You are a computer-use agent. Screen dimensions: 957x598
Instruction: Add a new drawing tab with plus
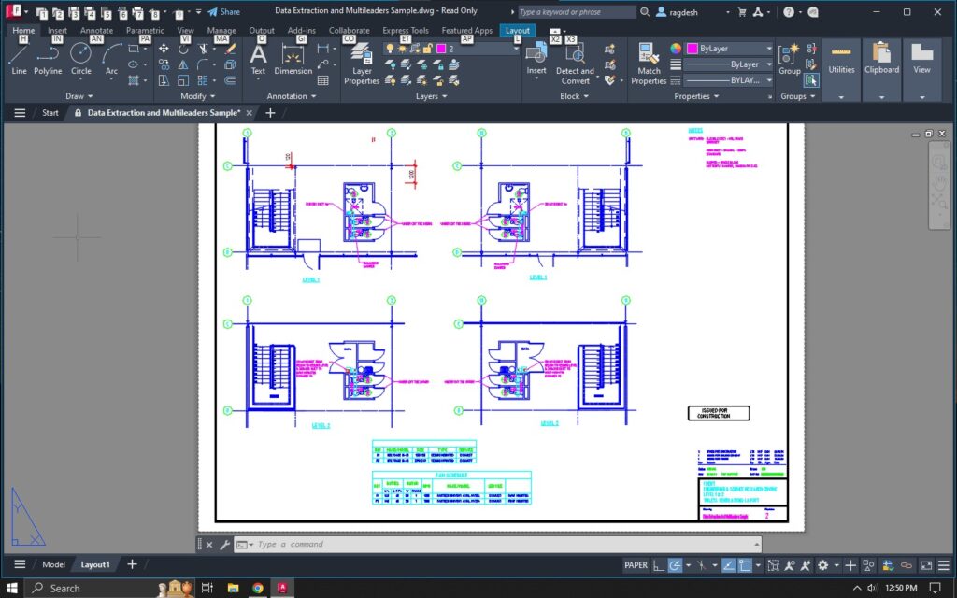270,113
